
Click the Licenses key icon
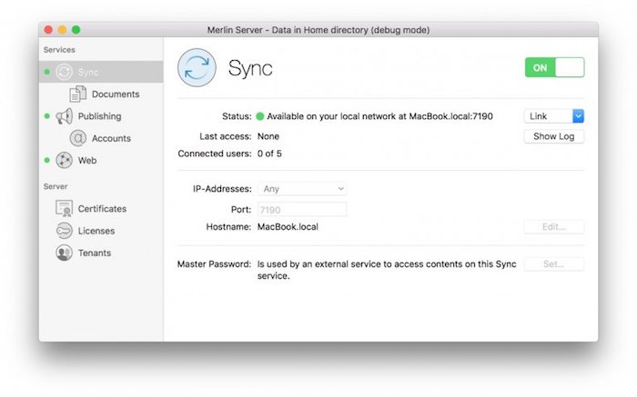coord(65,231)
